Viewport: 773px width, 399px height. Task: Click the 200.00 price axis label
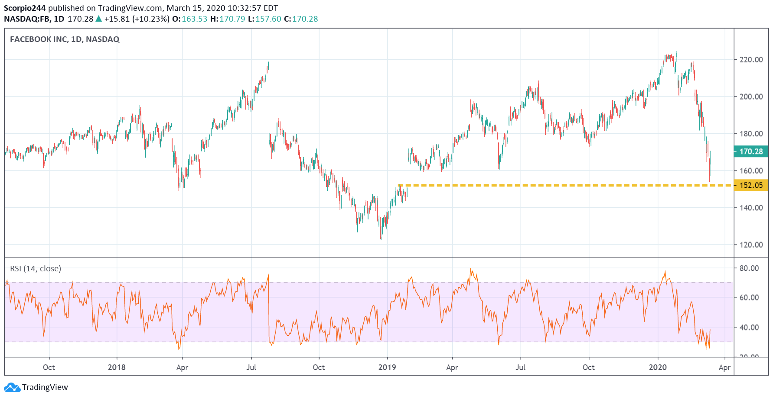[751, 97]
